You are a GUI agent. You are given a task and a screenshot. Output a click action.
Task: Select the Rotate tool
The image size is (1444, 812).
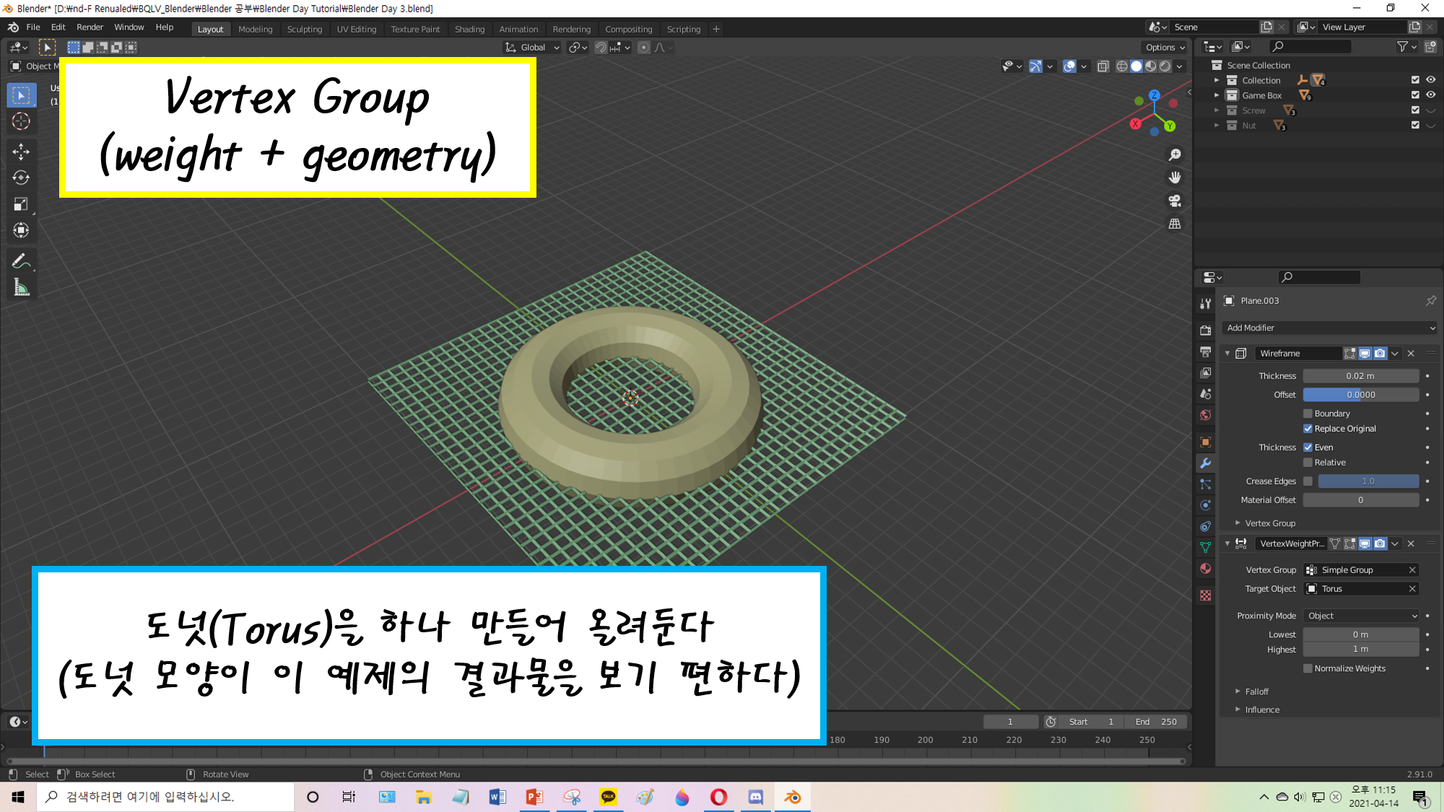pyautogui.click(x=21, y=178)
